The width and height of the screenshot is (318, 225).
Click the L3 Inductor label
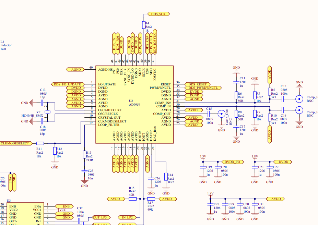point(6,45)
